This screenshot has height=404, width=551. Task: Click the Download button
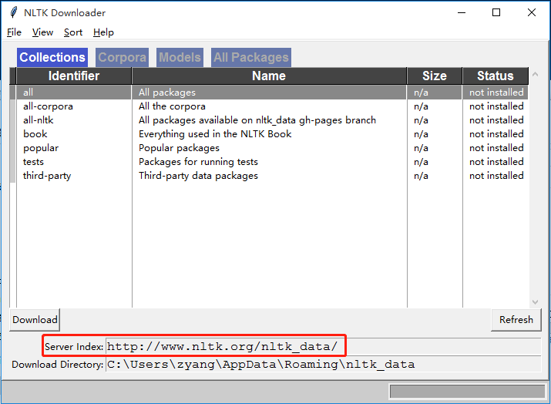pos(35,320)
